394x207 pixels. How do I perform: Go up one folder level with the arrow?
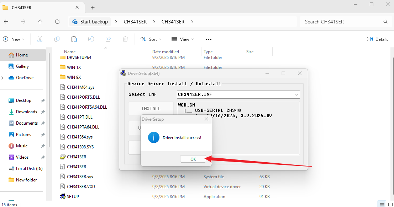[40, 22]
